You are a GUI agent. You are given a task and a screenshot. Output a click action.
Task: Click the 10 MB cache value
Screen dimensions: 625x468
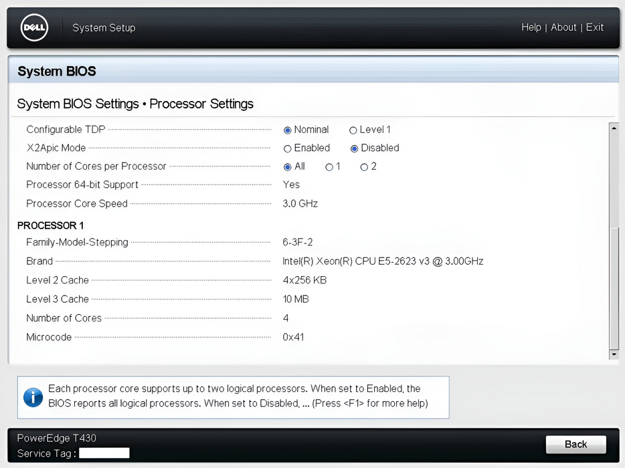tap(296, 299)
